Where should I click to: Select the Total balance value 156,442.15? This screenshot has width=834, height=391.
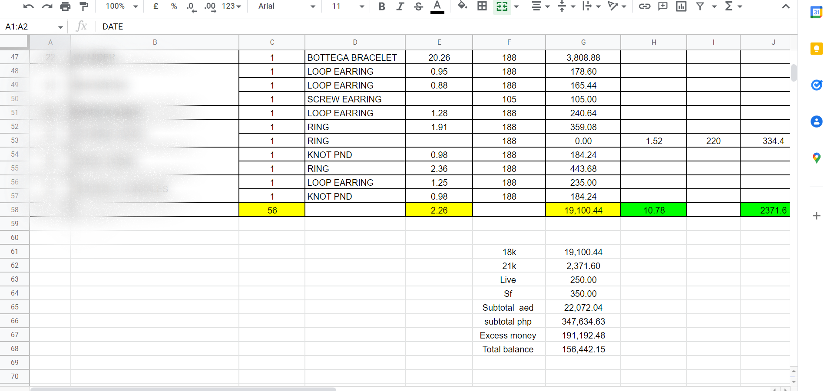[583, 349]
